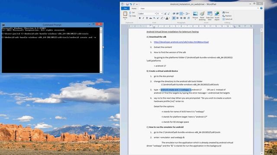The height and width of the screenshot is (155, 277).
Task: Apply the font text color
Action: [167, 18]
